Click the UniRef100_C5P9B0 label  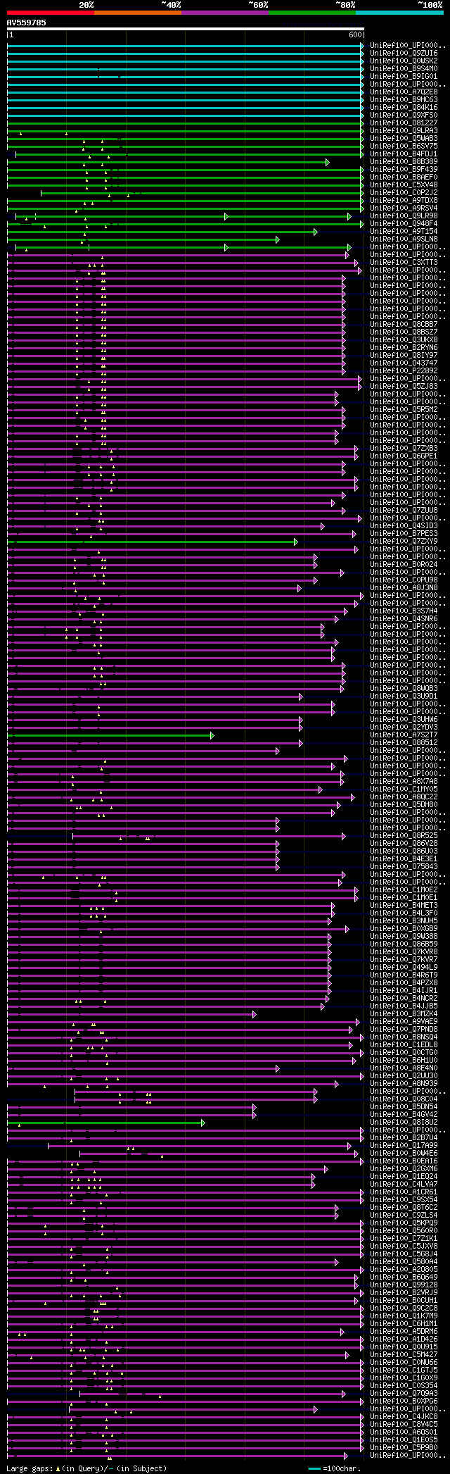click(404, 1448)
